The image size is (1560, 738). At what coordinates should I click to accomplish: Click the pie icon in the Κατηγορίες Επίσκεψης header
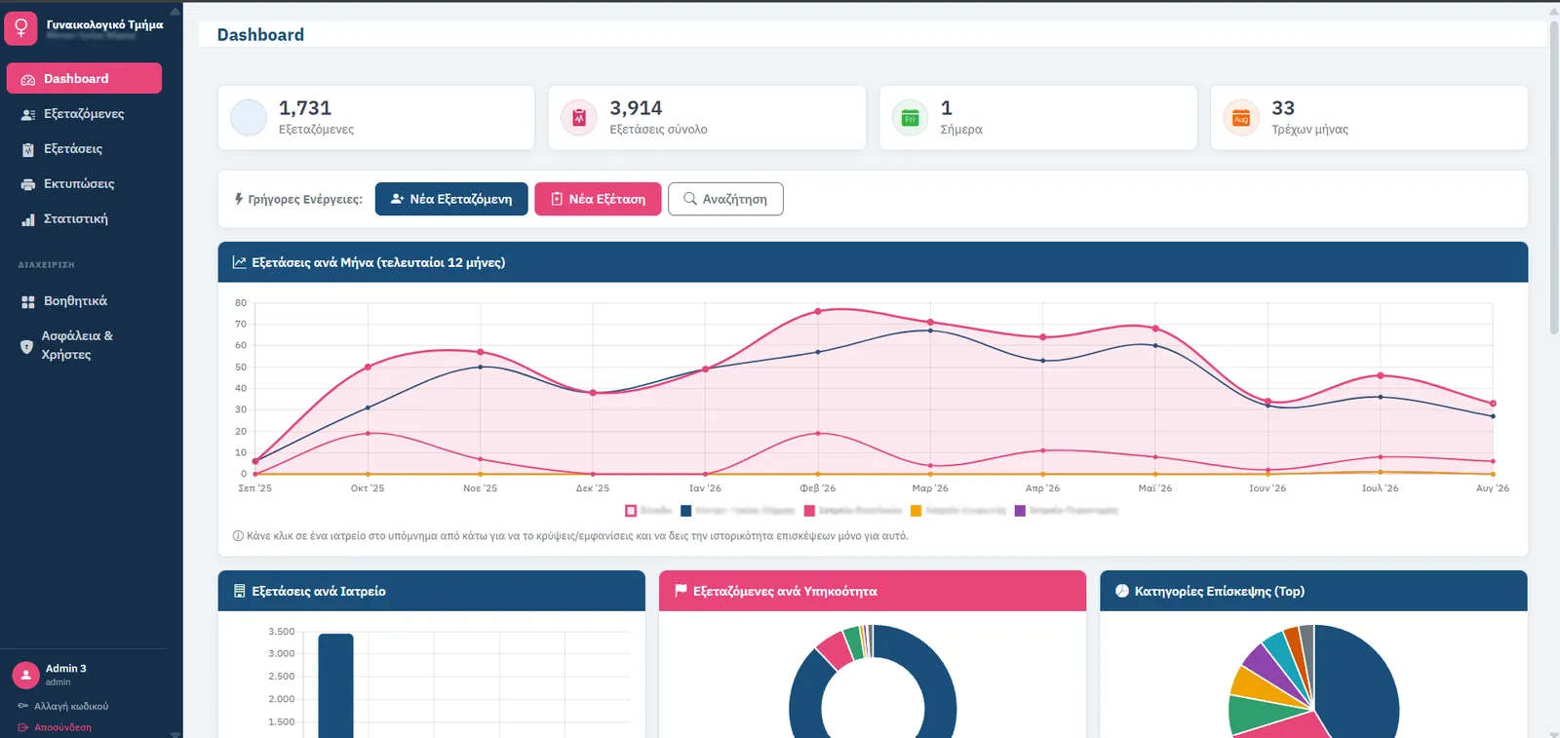tap(1122, 591)
